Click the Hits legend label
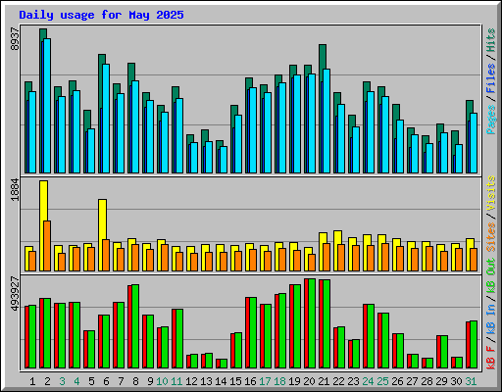Image resolution: width=502 pixels, height=392 pixels. [491, 40]
